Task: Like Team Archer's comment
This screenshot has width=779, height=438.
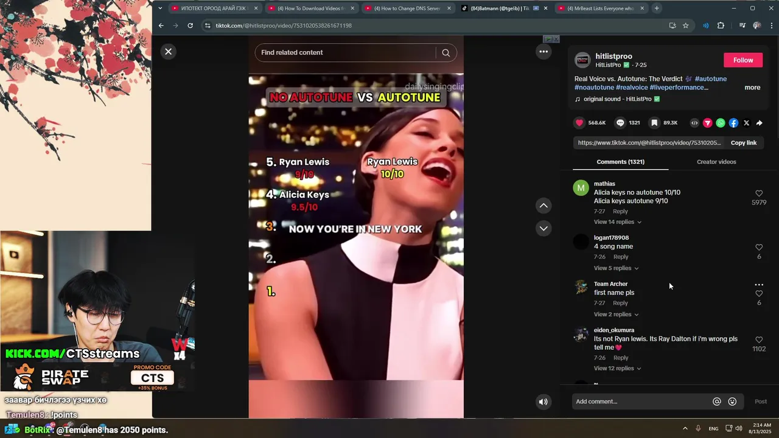Action: [x=759, y=294]
